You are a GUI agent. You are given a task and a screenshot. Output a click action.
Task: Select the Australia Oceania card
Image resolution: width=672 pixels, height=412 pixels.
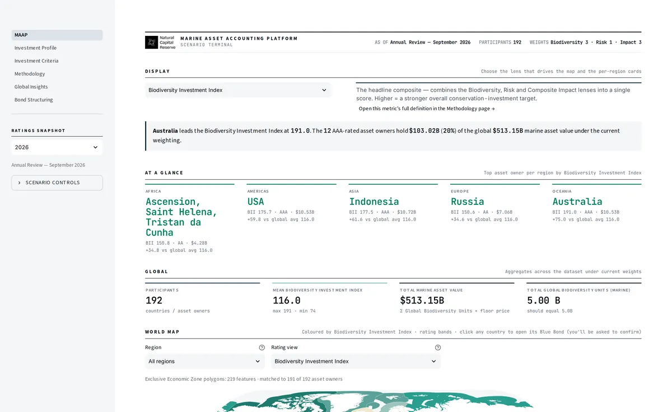[597, 204]
